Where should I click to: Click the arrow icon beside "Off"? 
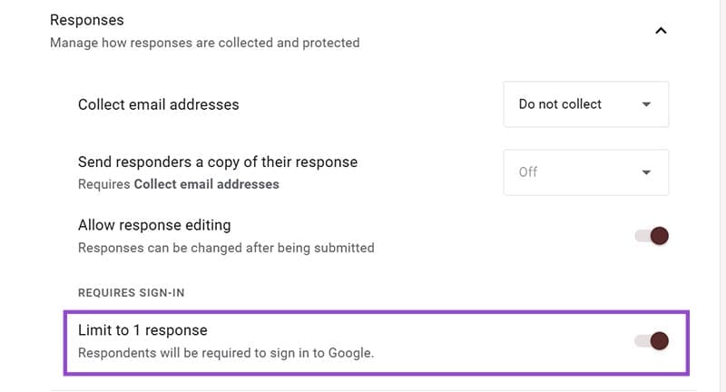(646, 172)
